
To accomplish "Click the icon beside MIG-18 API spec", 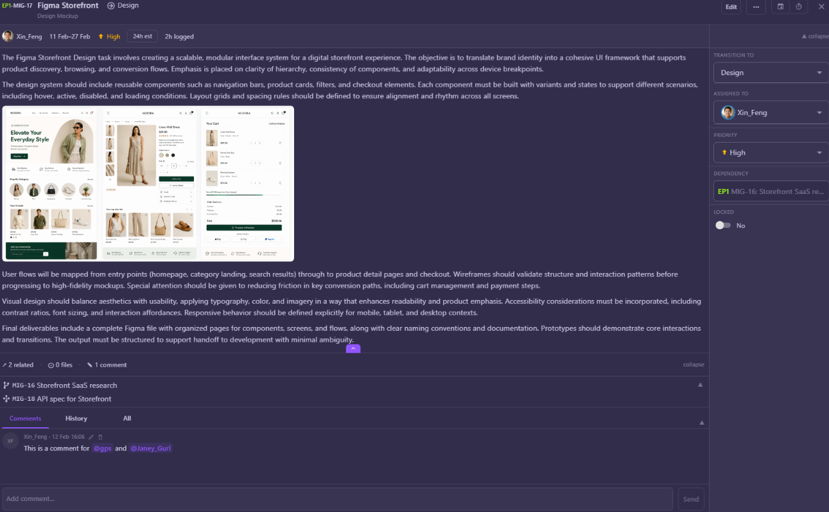I will coord(6,397).
